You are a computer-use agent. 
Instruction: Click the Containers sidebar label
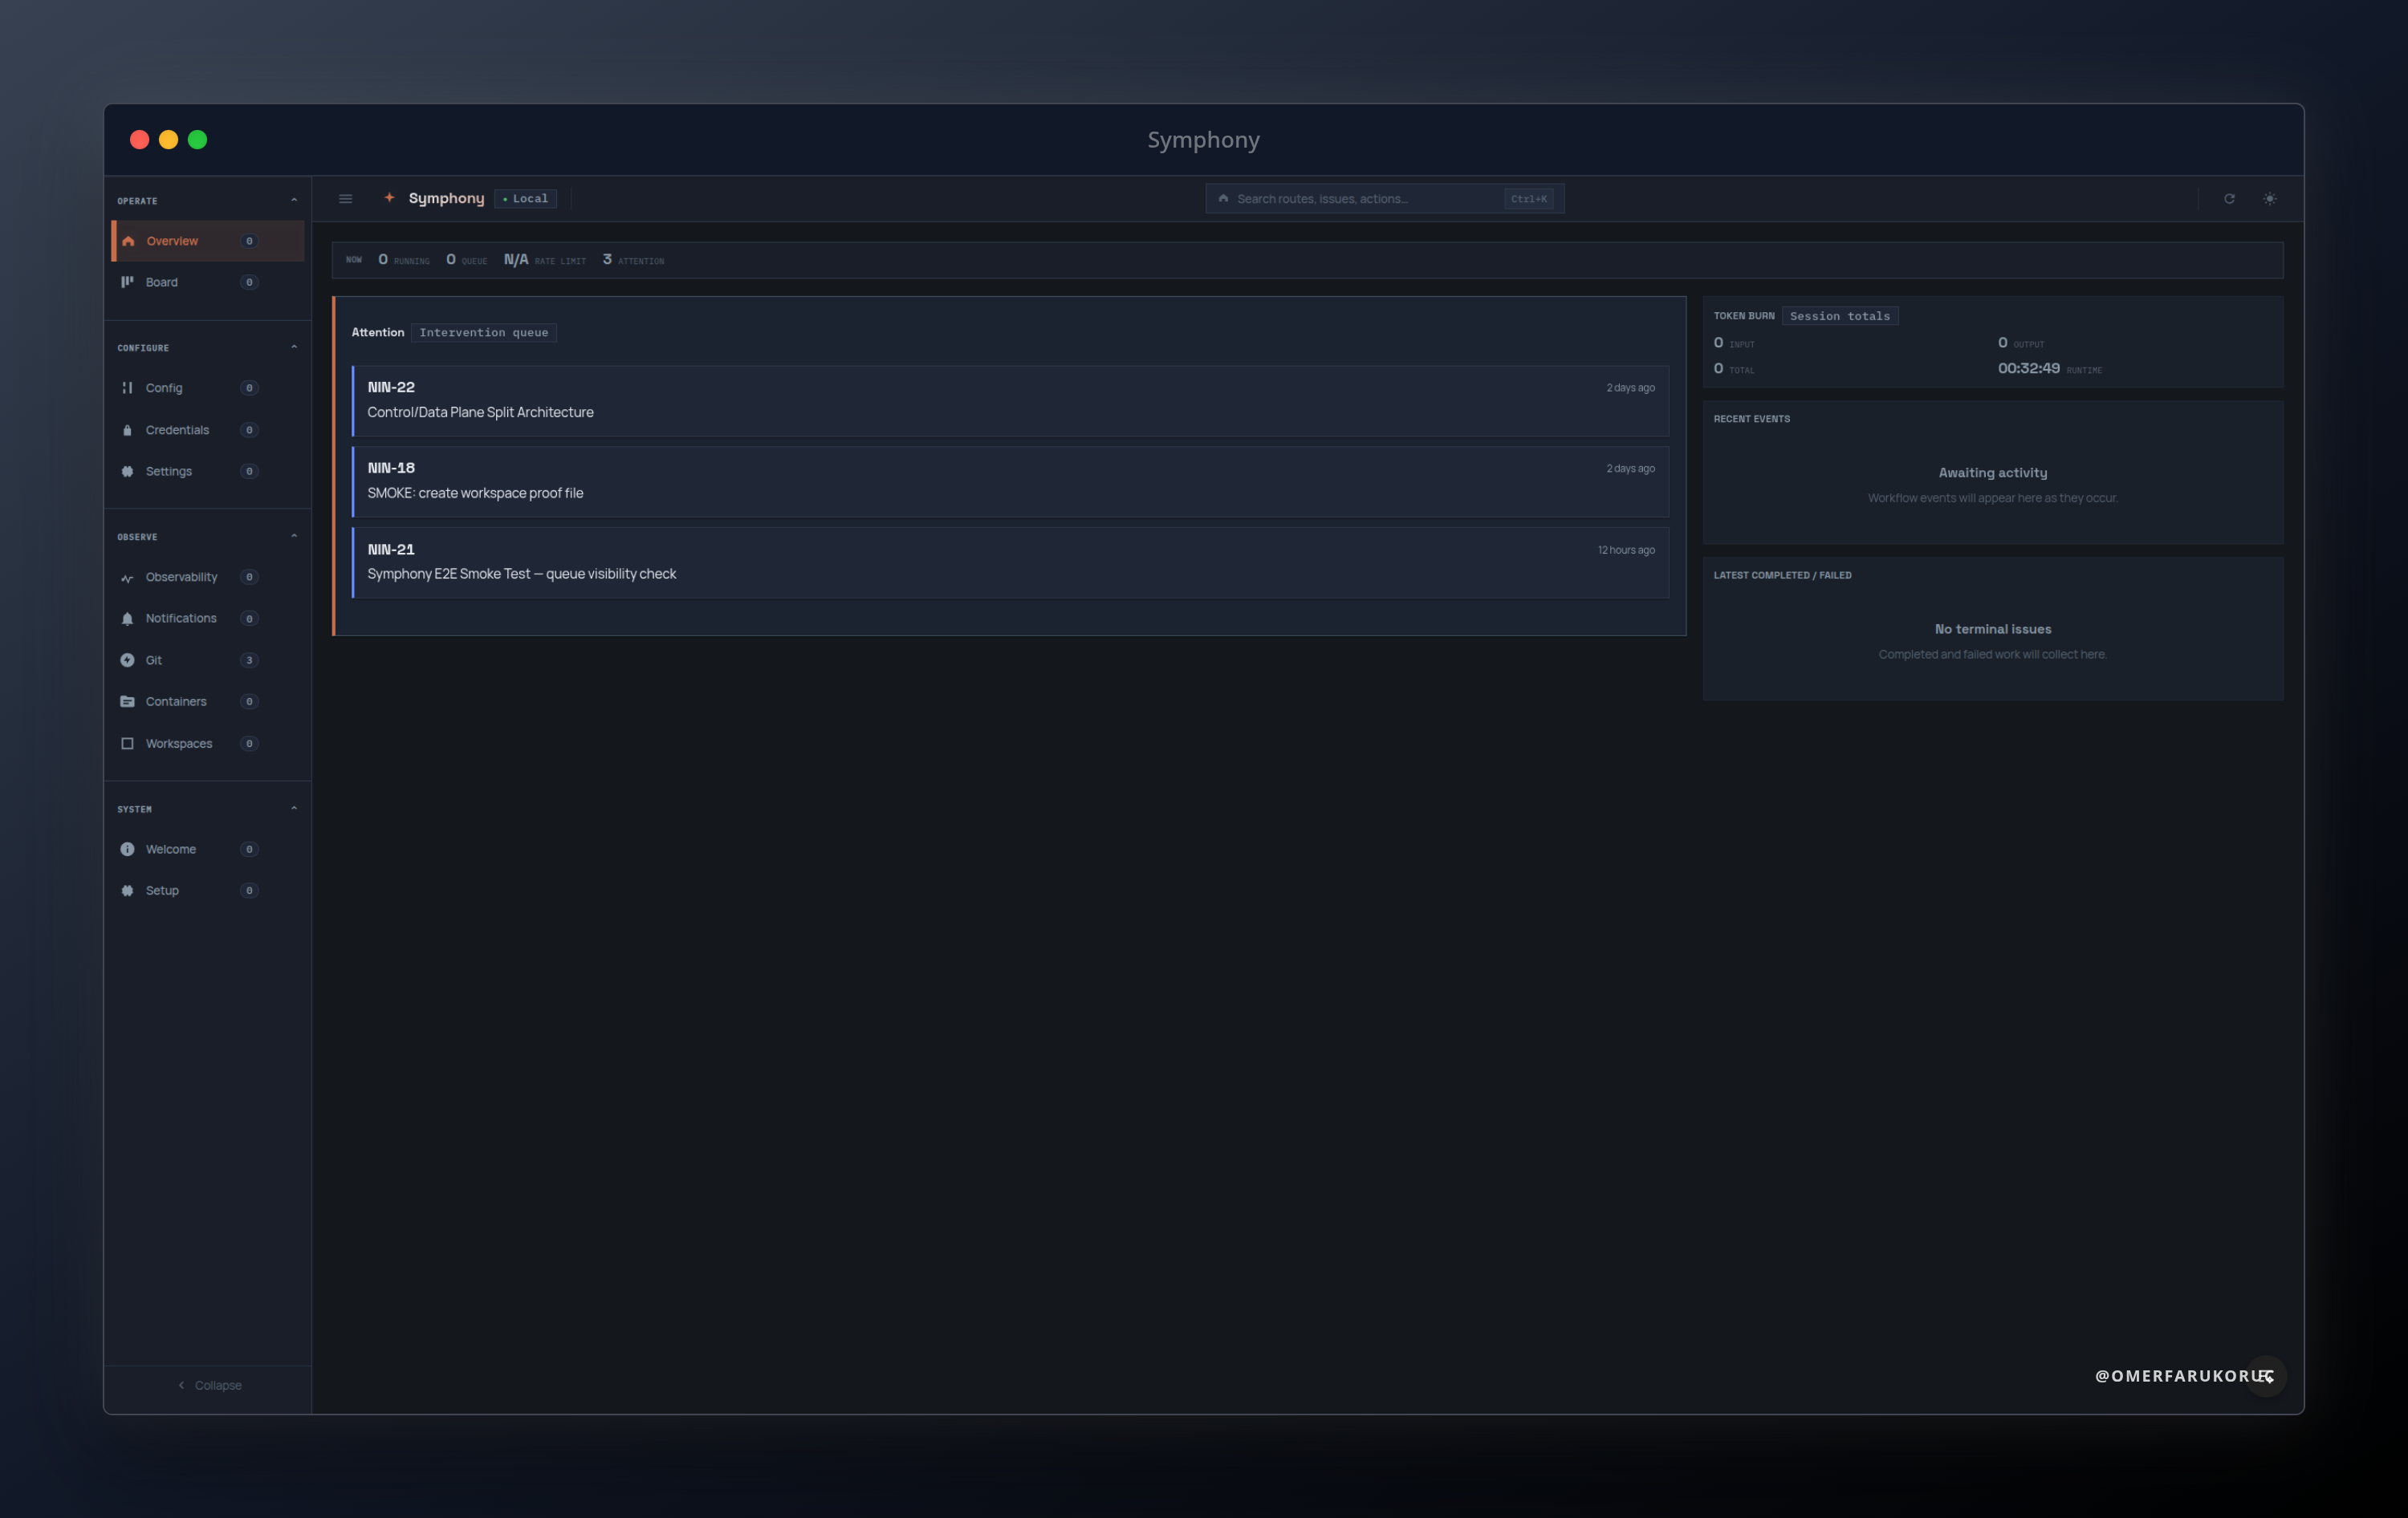click(x=176, y=701)
